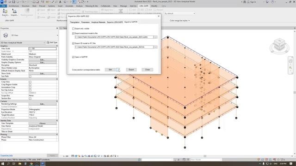Toggle Sun Path checkbox
Screen dimensions: 296x166
(30, 77)
